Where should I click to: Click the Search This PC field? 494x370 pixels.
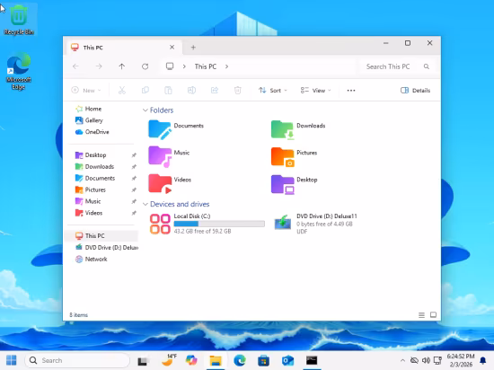click(x=398, y=66)
